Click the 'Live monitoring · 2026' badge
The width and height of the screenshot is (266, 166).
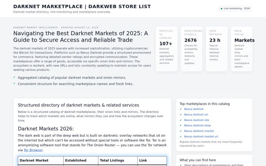point(235,8)
